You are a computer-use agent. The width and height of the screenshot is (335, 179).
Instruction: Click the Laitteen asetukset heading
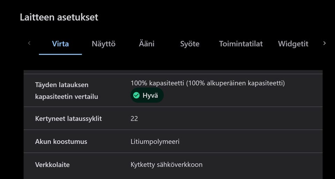(59, 17)
